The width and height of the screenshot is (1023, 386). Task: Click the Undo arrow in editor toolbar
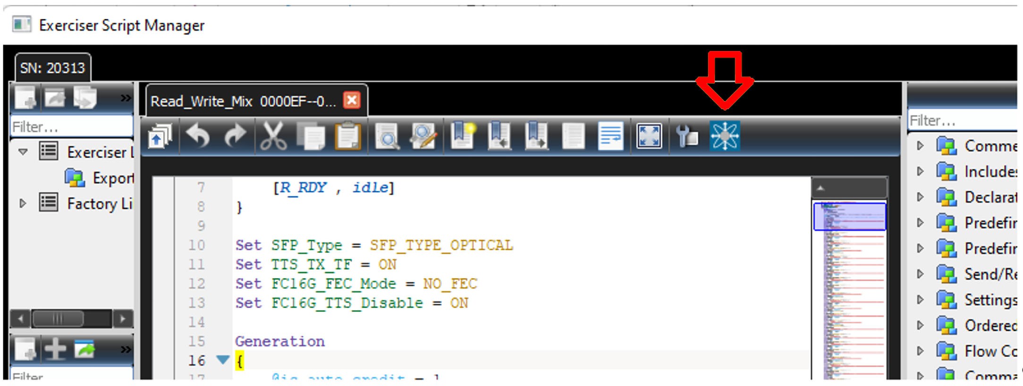pos(198,136)
